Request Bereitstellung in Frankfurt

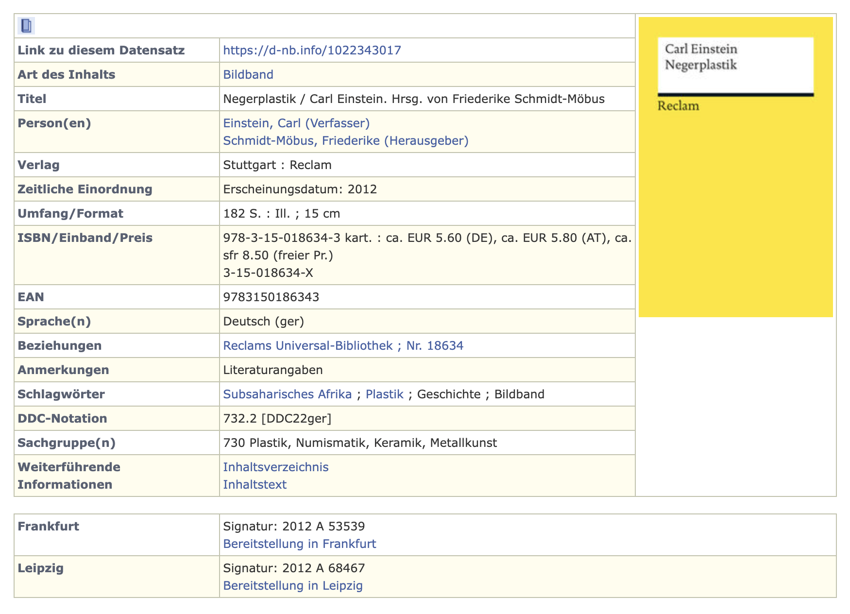[x=299, y=544]
